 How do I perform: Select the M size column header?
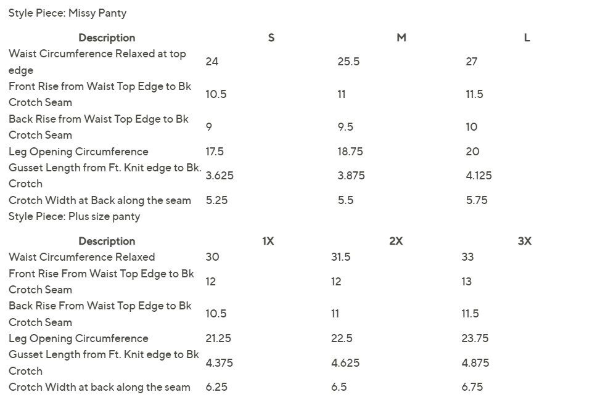[x=401, y=38]
